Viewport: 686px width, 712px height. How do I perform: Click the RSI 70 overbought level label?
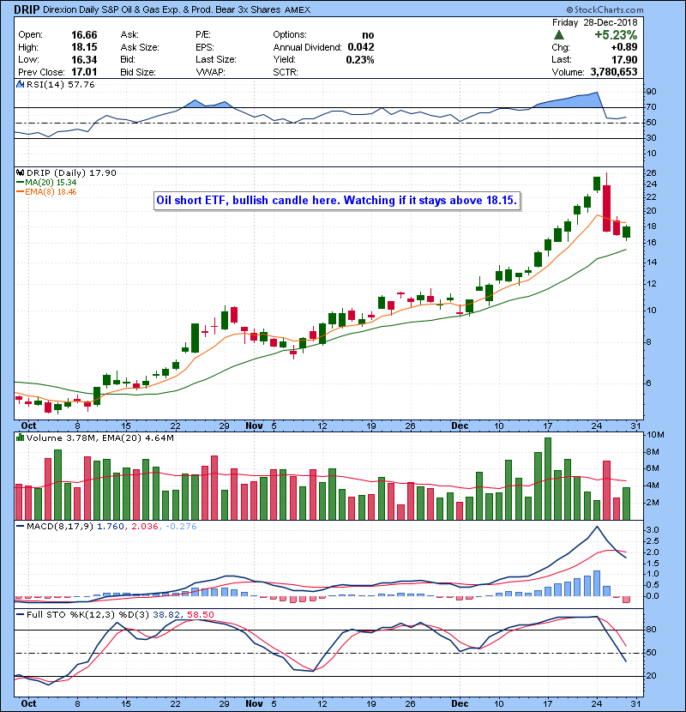(x=651, y=107)
